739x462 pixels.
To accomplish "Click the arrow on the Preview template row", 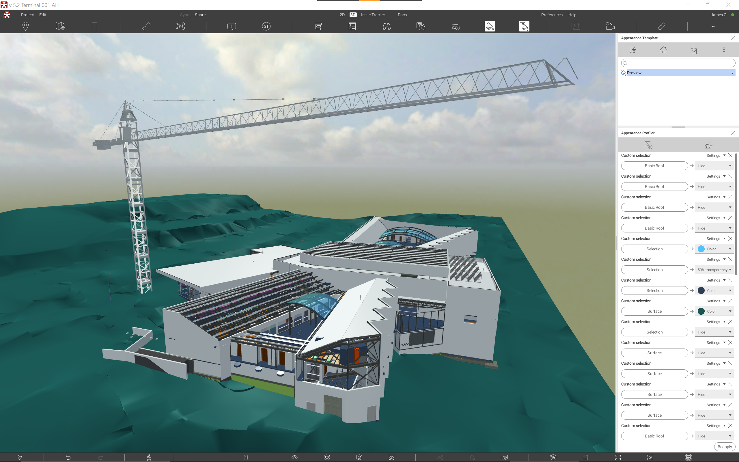I will point(732,73).
